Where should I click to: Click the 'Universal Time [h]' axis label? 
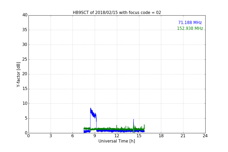coord(117,141)
